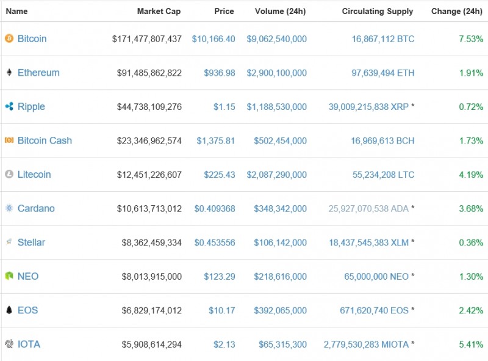
Task: Sort table by Market Cap column
Action: pyautogui.click(x=159, y=11)
